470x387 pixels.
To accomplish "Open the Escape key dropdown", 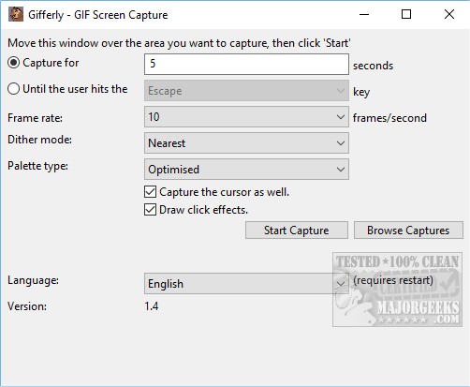I will (x=246, y=91).
